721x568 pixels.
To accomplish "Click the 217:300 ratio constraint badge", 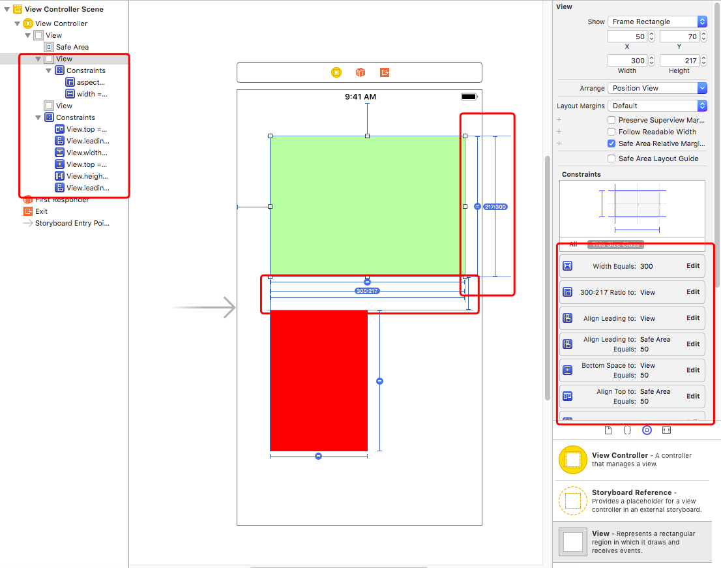I will pos(495,207).
